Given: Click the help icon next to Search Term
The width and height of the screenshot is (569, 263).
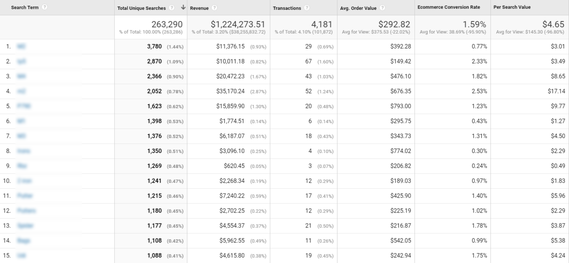Looking at the screenshot, I should click(x=45, y=7).
